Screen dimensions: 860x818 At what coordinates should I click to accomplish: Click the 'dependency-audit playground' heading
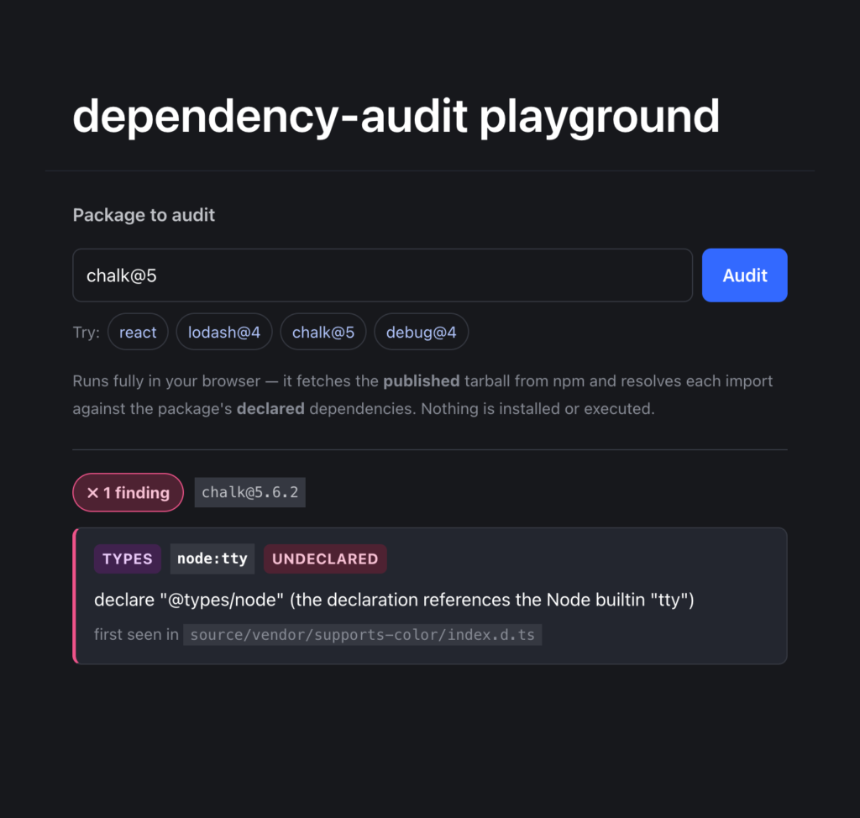coord(396,116)
